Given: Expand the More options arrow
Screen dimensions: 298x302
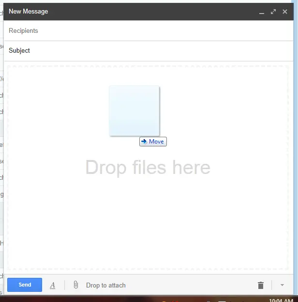Looking at the screenshot, I should click(x=282, y=285).
